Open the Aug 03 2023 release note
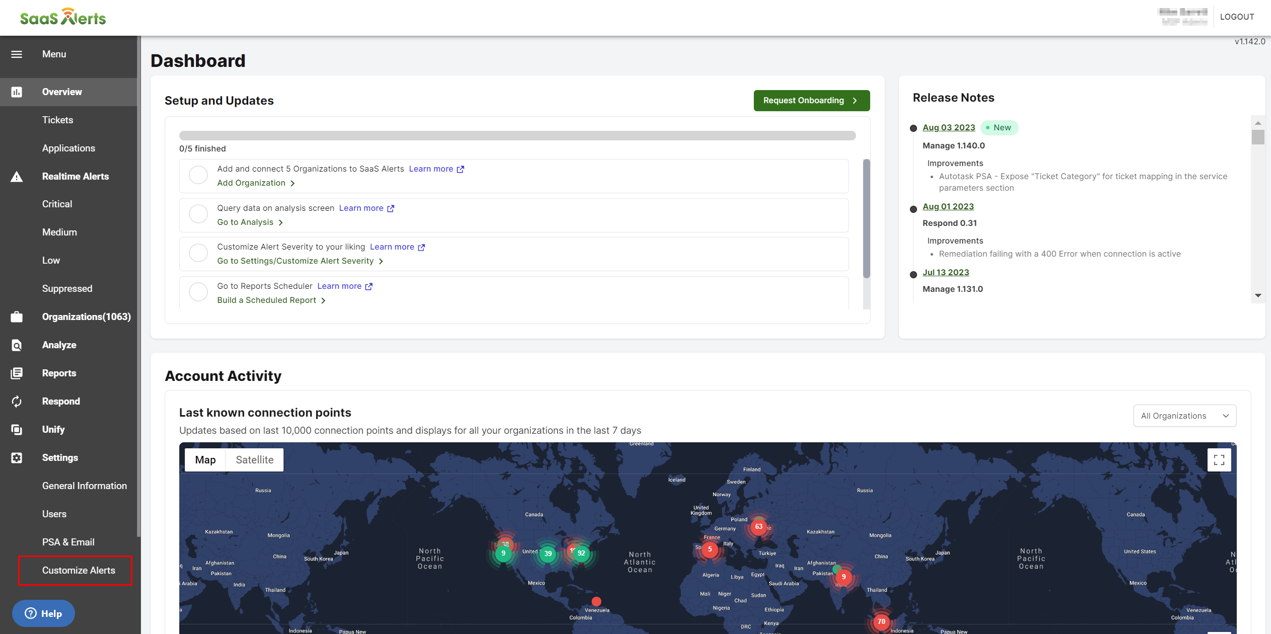The height and width of the screenshot is (634, 1271). (949, 128)
